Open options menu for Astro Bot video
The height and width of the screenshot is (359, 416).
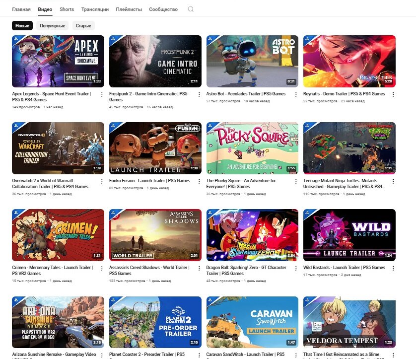tap(296, 94)
